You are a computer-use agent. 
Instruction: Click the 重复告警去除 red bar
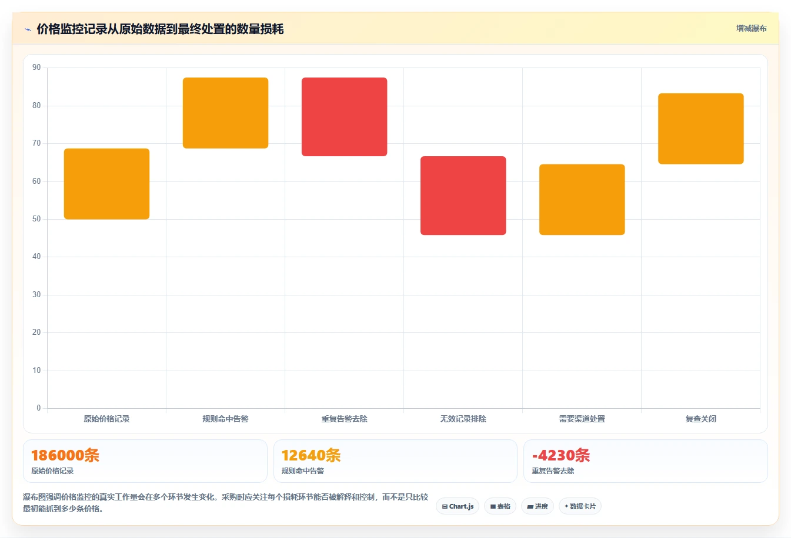coord(344,117)
